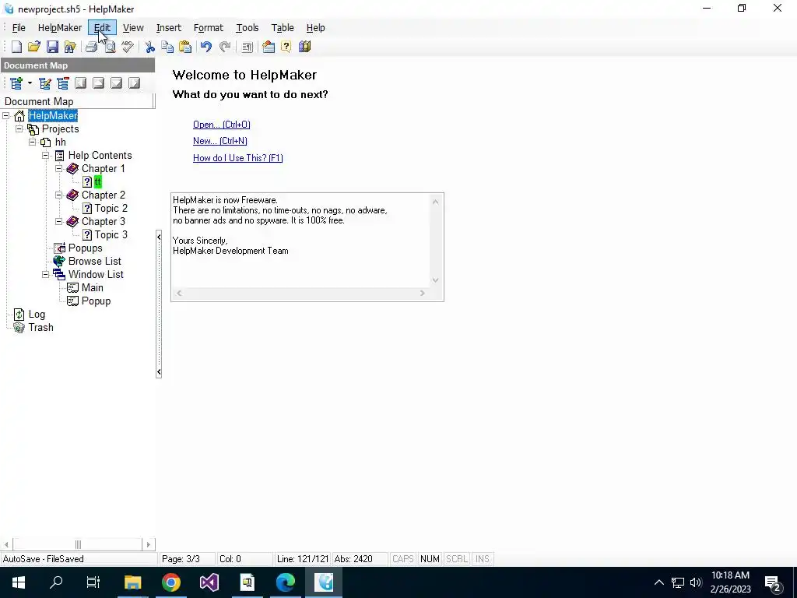The image size is (797, 598).
Task: Click down arrow of message box scrollbar
Action: pyautogui.click(x=435, y=280)
